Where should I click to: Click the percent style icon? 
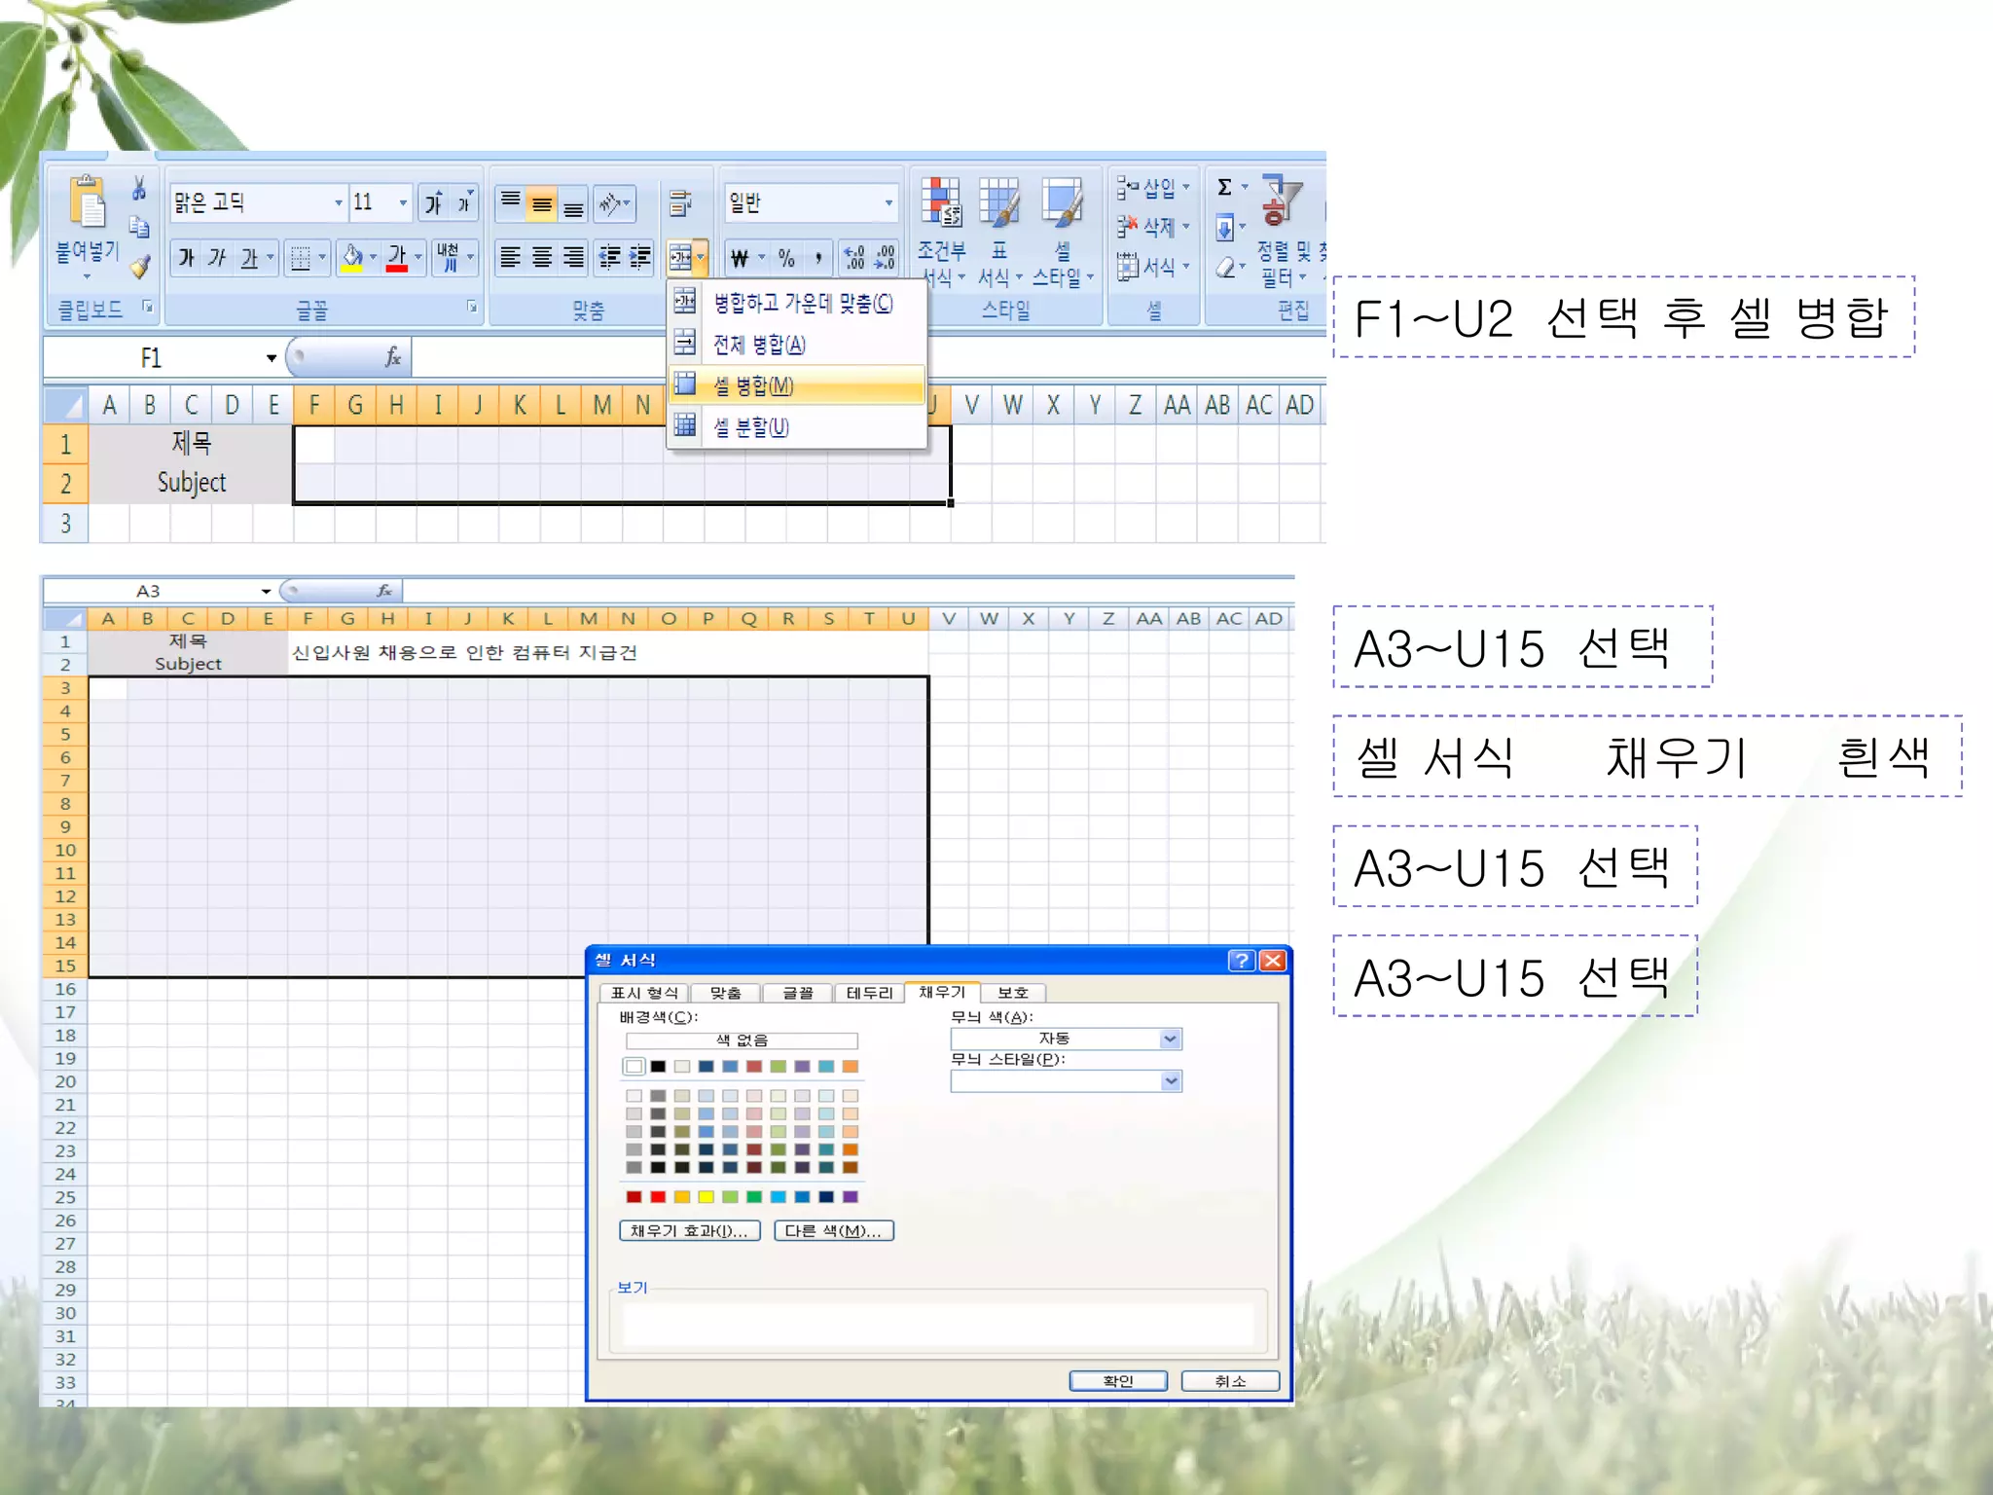point(786,258)
